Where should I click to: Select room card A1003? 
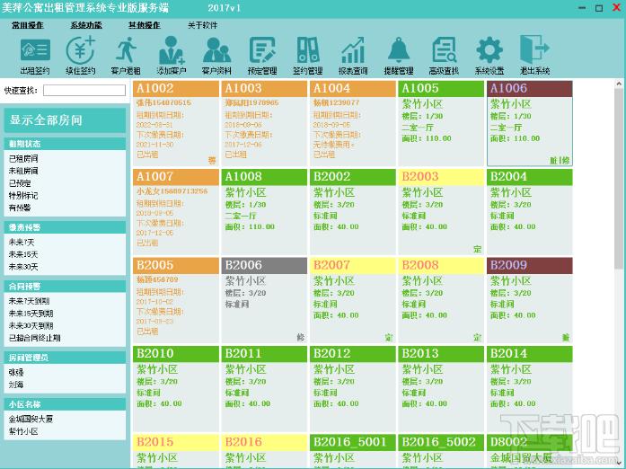point(264,123)
